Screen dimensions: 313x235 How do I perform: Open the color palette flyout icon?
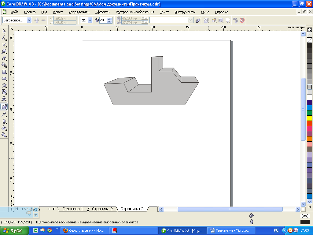310,30
